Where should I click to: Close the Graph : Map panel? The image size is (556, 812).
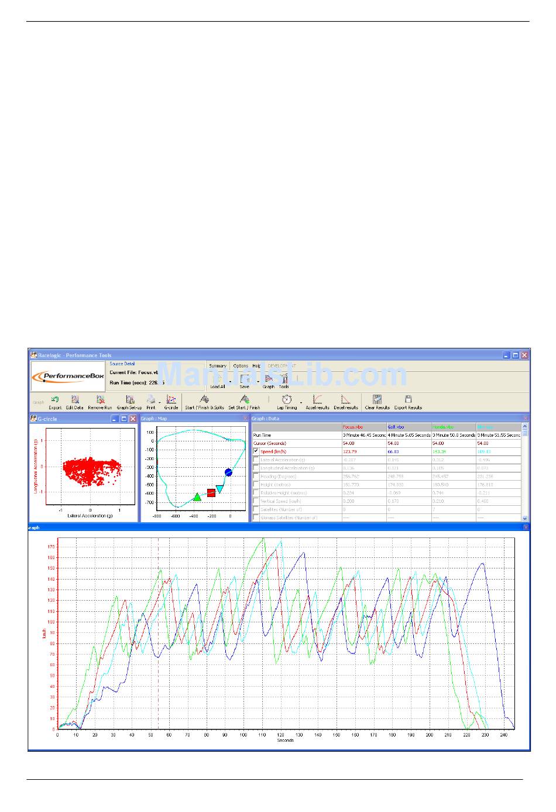point(245,419)
